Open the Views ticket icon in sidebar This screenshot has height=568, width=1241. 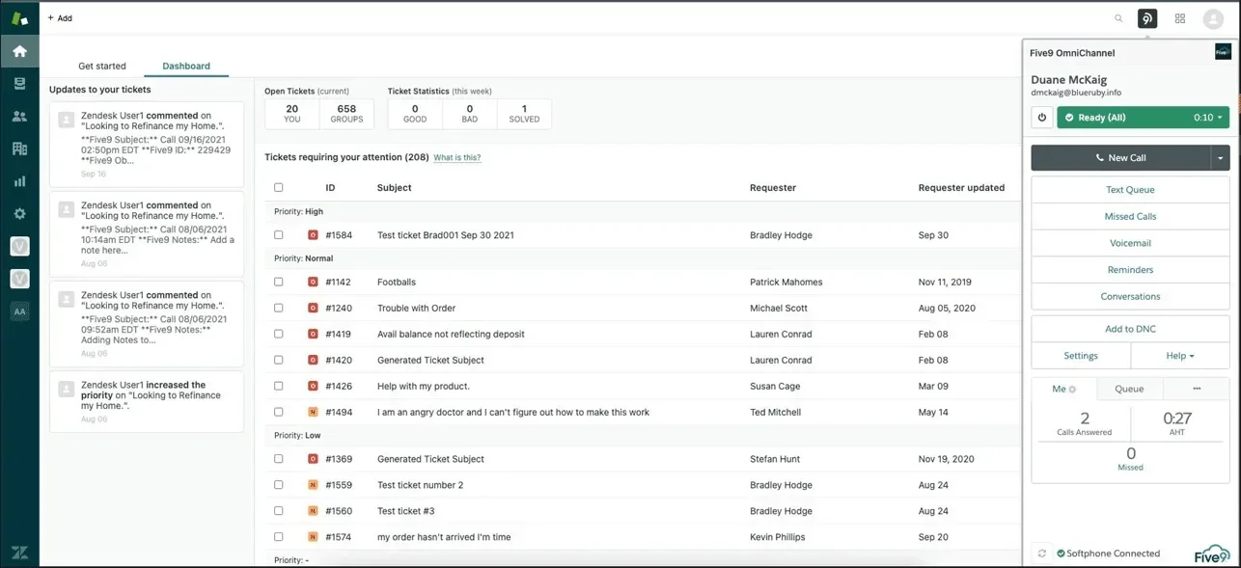pyautogui.click(x=19, y=83)
